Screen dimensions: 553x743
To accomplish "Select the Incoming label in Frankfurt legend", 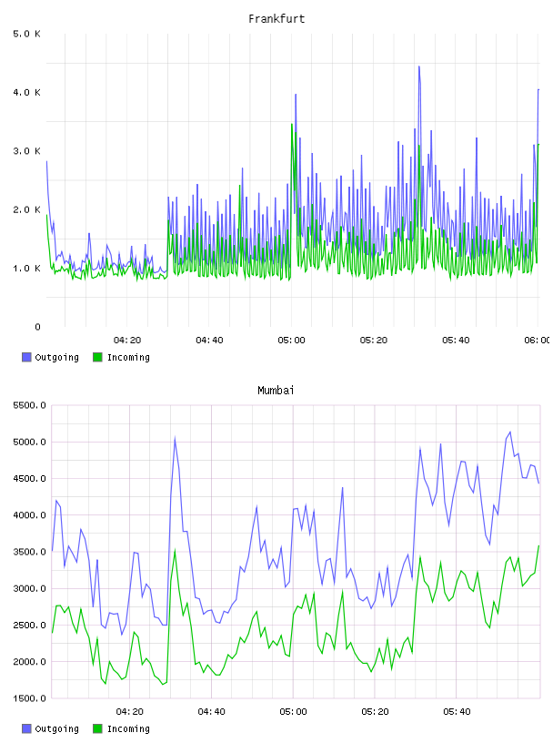I will pyautogui.click(x=128, y=357).
